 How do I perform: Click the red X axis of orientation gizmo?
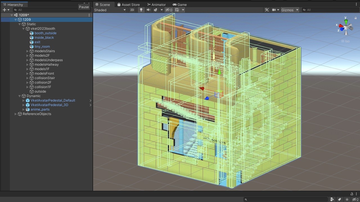[341, 26]
